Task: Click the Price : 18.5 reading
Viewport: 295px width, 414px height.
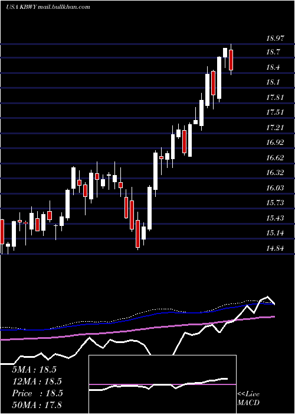Action: tap(37, 393)
